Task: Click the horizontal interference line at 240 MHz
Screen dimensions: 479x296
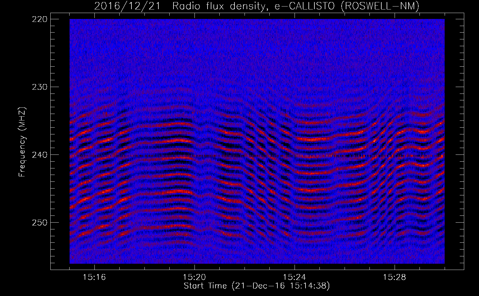Action: [x=257, y=156]
